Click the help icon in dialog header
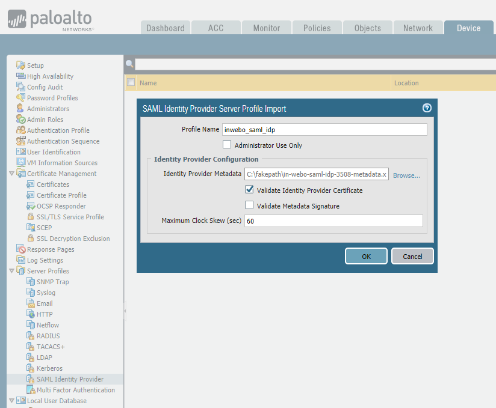Screen dimensions: 496x408 tap(427, 108)
